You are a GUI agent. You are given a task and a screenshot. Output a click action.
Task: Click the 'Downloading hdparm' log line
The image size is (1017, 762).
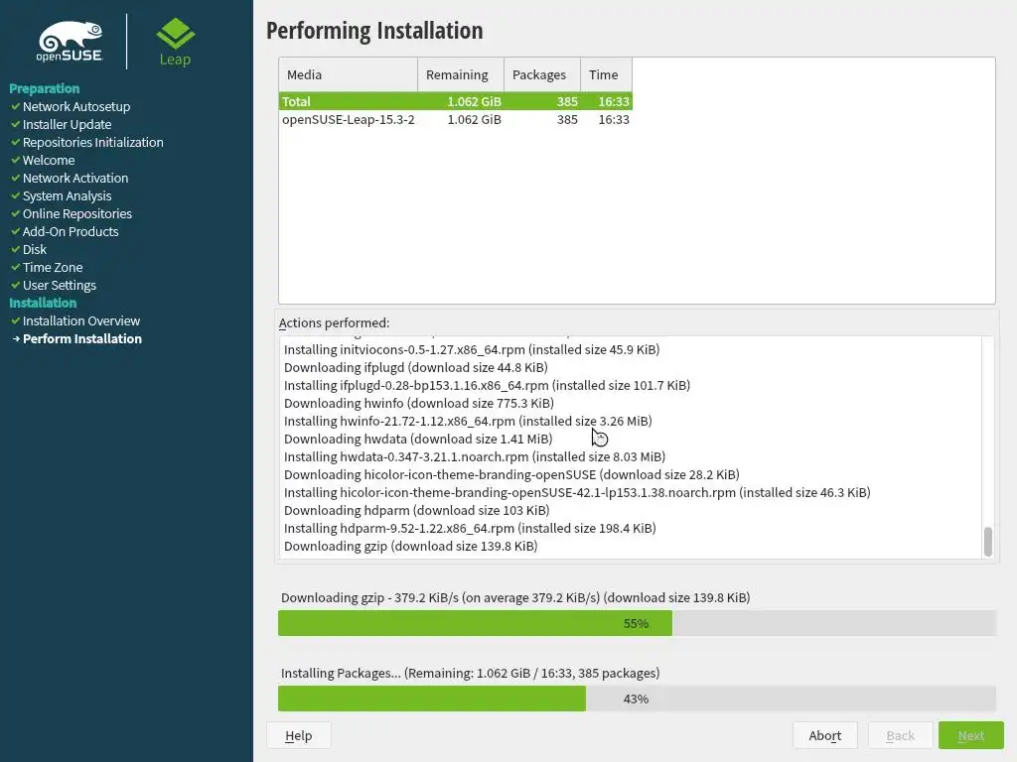[x=416, y=510]
